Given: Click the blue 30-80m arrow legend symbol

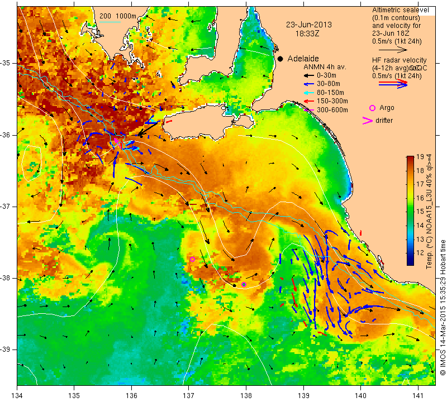Looking at the screenshot, I should (x=309, y=84).
